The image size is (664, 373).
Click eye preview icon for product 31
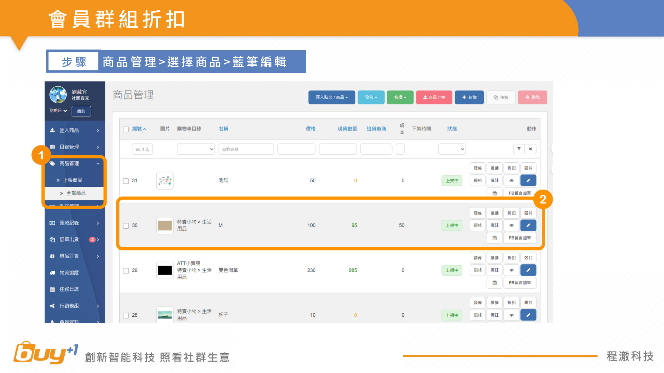pos(511,181)
